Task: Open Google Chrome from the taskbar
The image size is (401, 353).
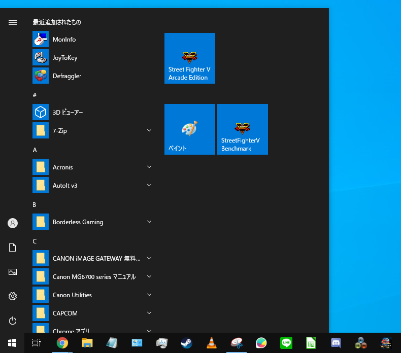Action: 62,343
